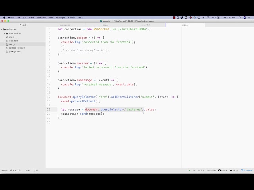Click the 7 updates link
This screenshot has width=254, height=190.
coord(247,171)
